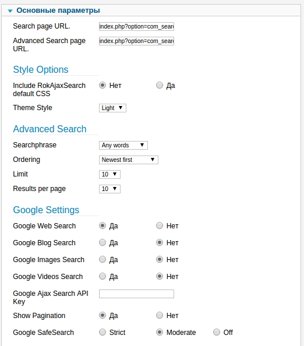Screen dimensions: 304x346
Task: Select Нет for Google Web Search
Action: point(160,225)
